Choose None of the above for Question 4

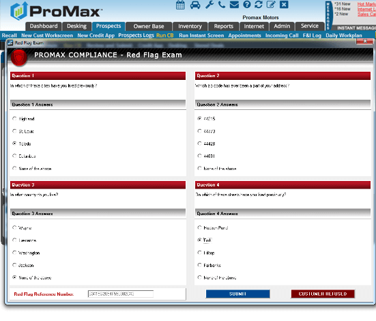tap(199, 277)
